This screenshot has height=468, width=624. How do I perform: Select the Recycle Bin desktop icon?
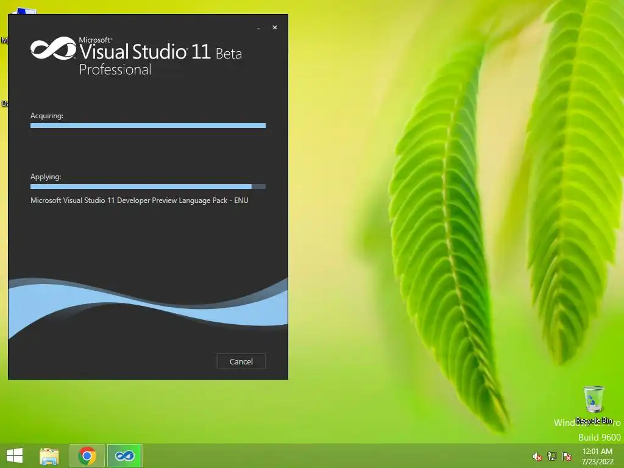594,405
